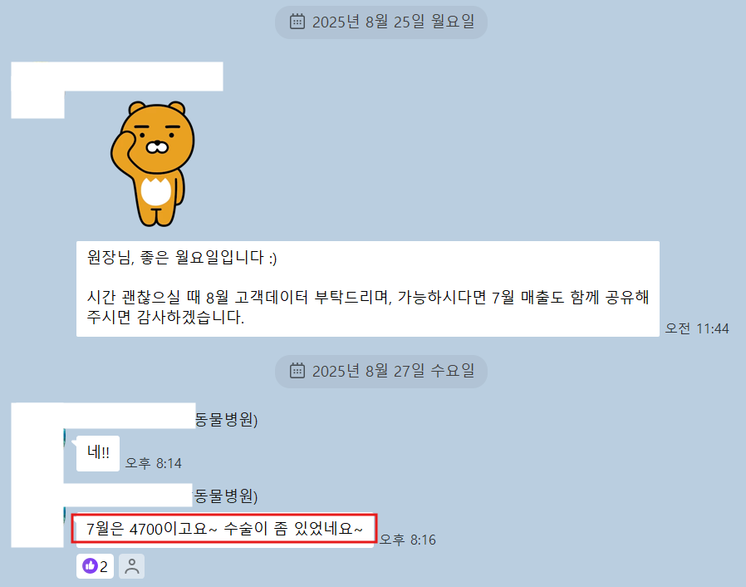Click the saluting Ryan bear emoticon
Viewport: 746px width, 587px height.
pos(153,163)
